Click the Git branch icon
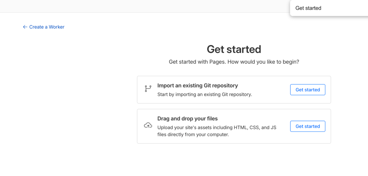Viewport: 368px width, 176px height. point(148,89)
